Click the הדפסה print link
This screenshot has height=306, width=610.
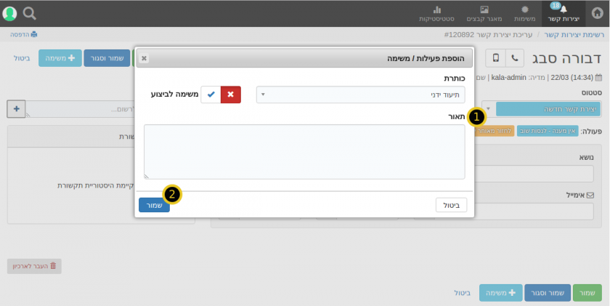click(24, 34)
